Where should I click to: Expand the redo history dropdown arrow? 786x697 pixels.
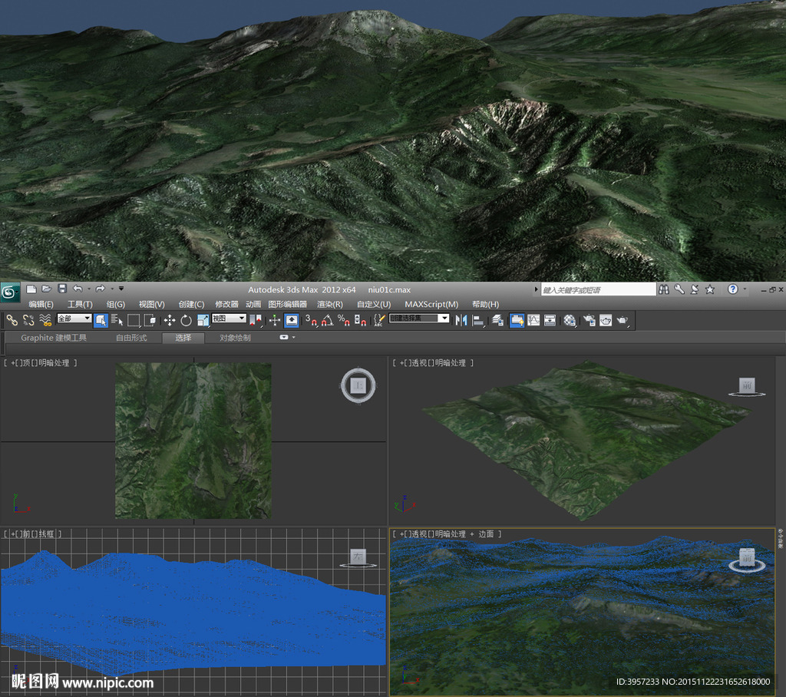112,289
